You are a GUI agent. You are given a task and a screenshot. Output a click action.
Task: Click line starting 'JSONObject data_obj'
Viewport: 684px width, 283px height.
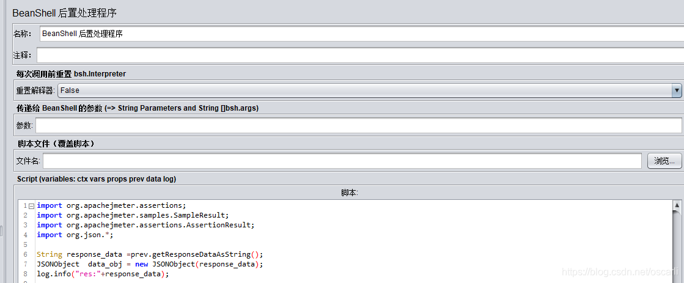click(x=150, y=264)
